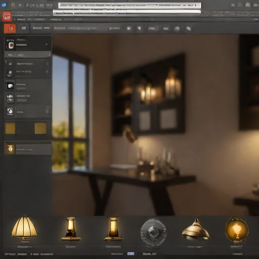This screenshot has width=259, height=259.
Task: Click the blue application logo icon
Action: (x=4, y=5)
